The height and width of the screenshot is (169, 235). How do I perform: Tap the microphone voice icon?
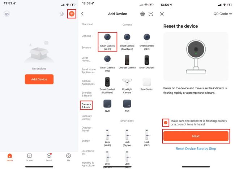click(x=61, y=14)
